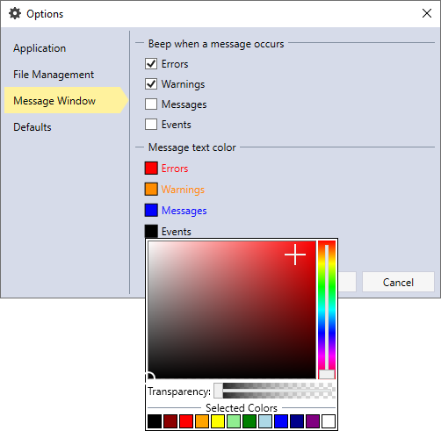
Task: Pick the white preset color
Action: tap(329, 421)
